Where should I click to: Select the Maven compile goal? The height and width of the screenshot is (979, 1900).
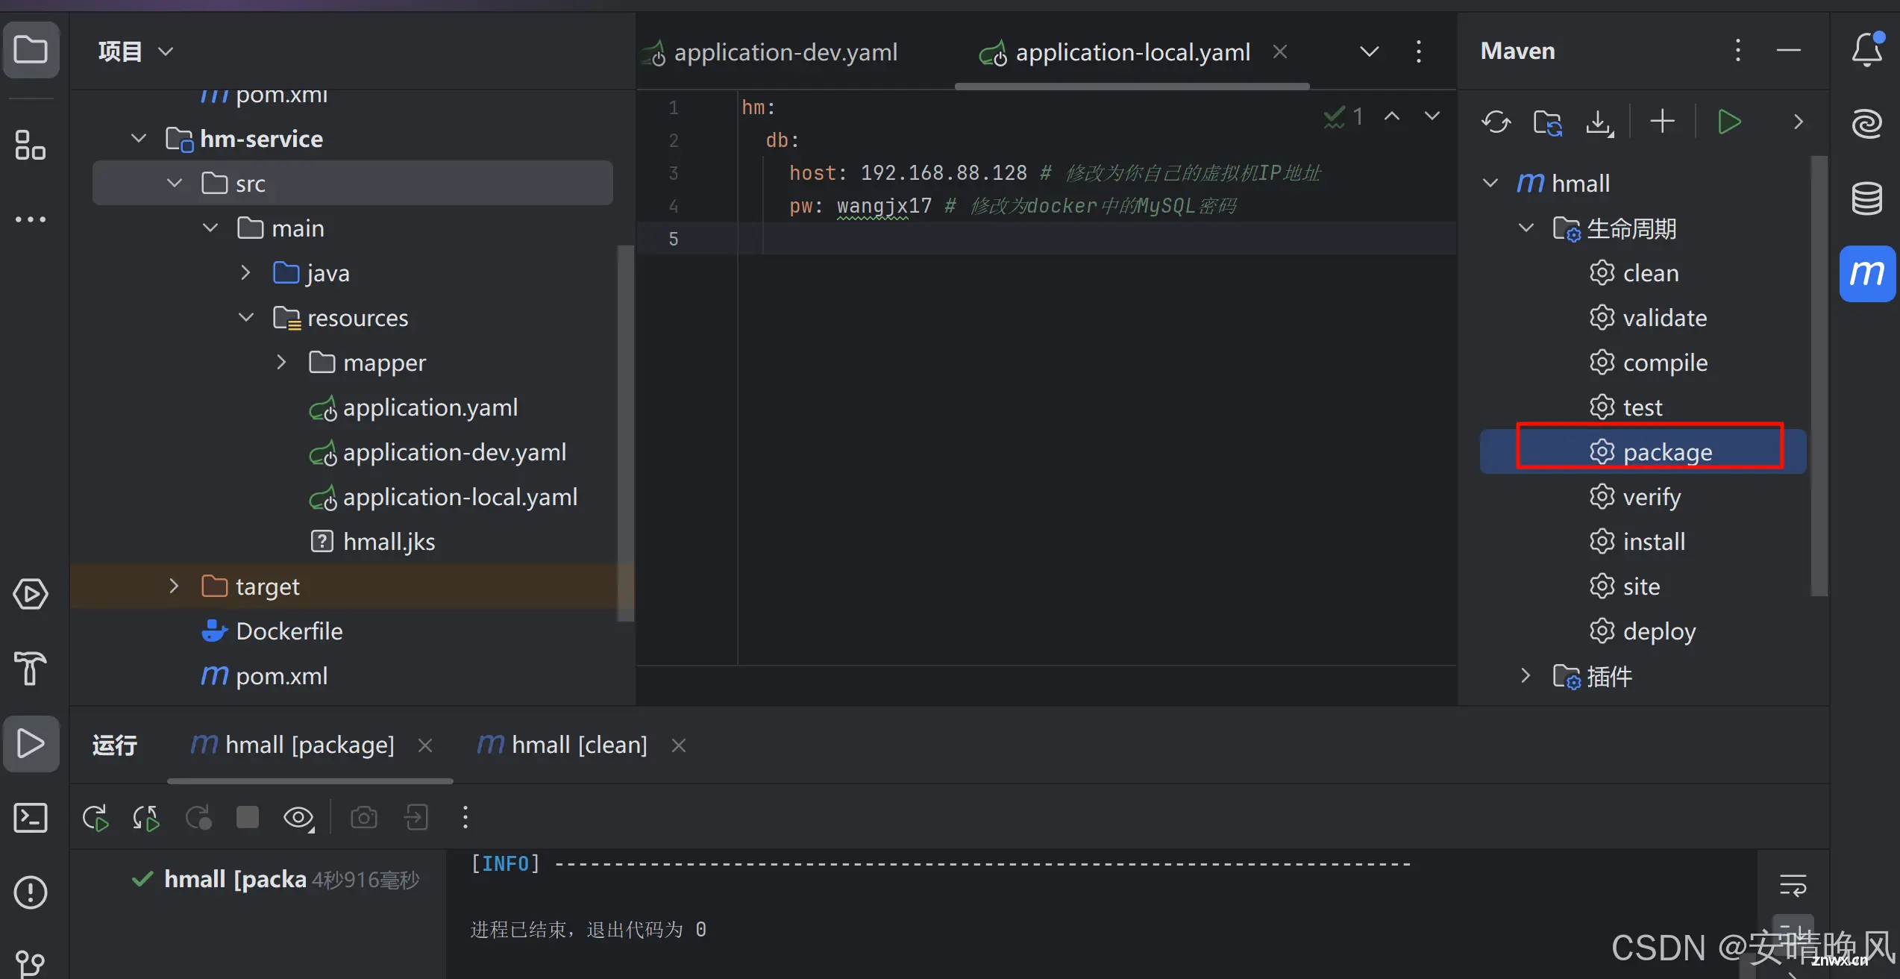coord(1648,362)
